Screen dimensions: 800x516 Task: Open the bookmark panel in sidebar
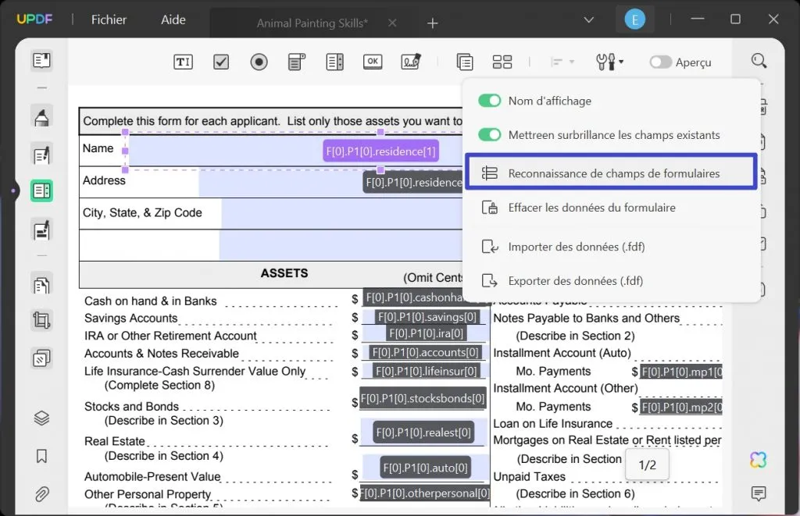42,455
